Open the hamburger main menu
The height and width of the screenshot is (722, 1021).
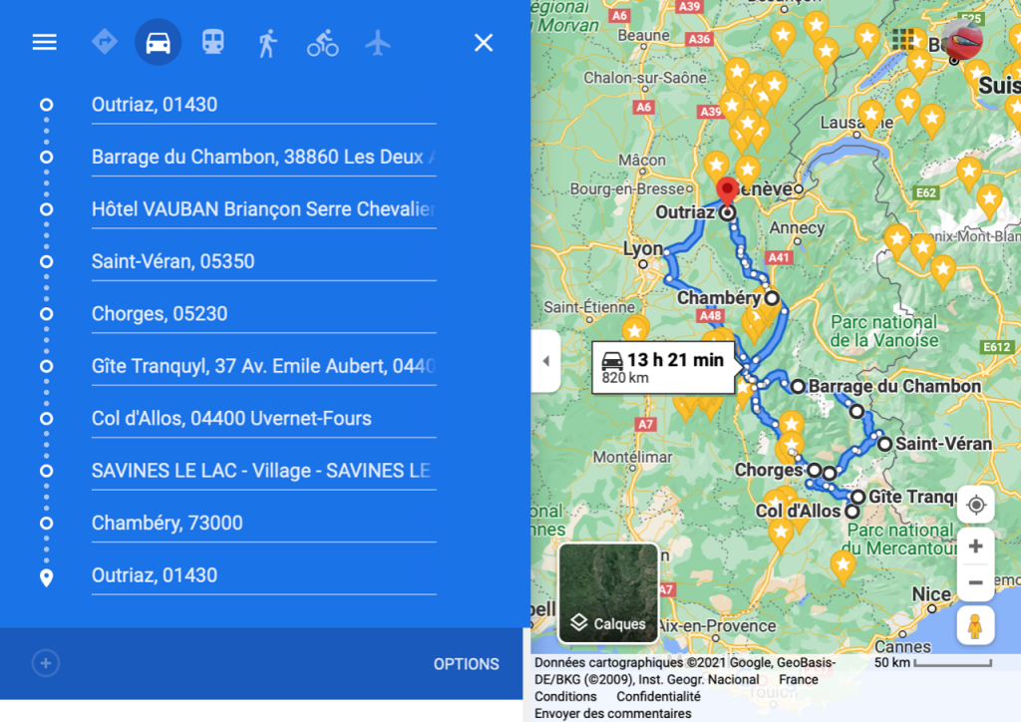pos(44,43)
